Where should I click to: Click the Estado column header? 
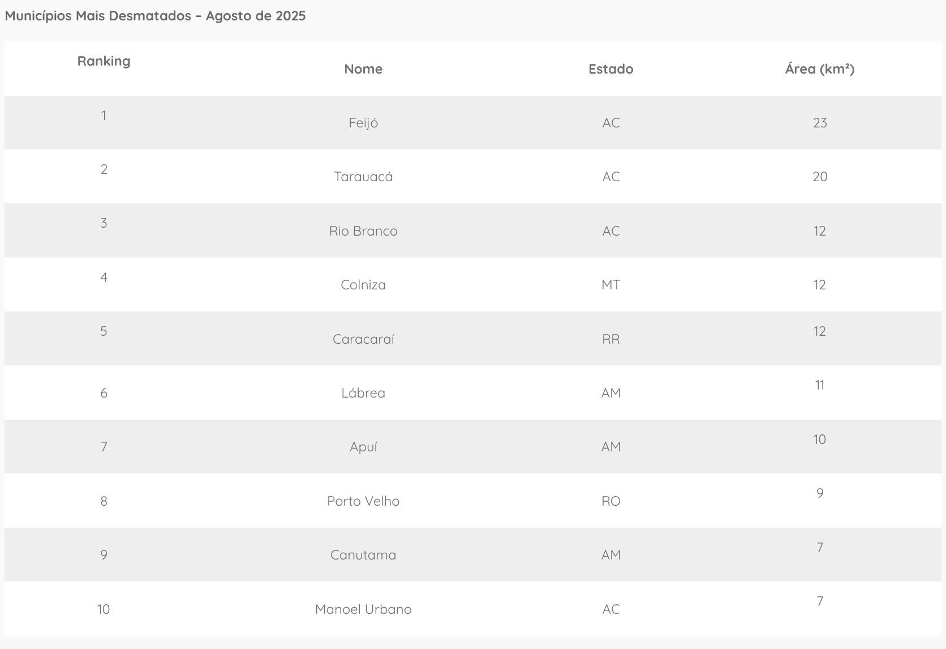(x=610, y=69)
